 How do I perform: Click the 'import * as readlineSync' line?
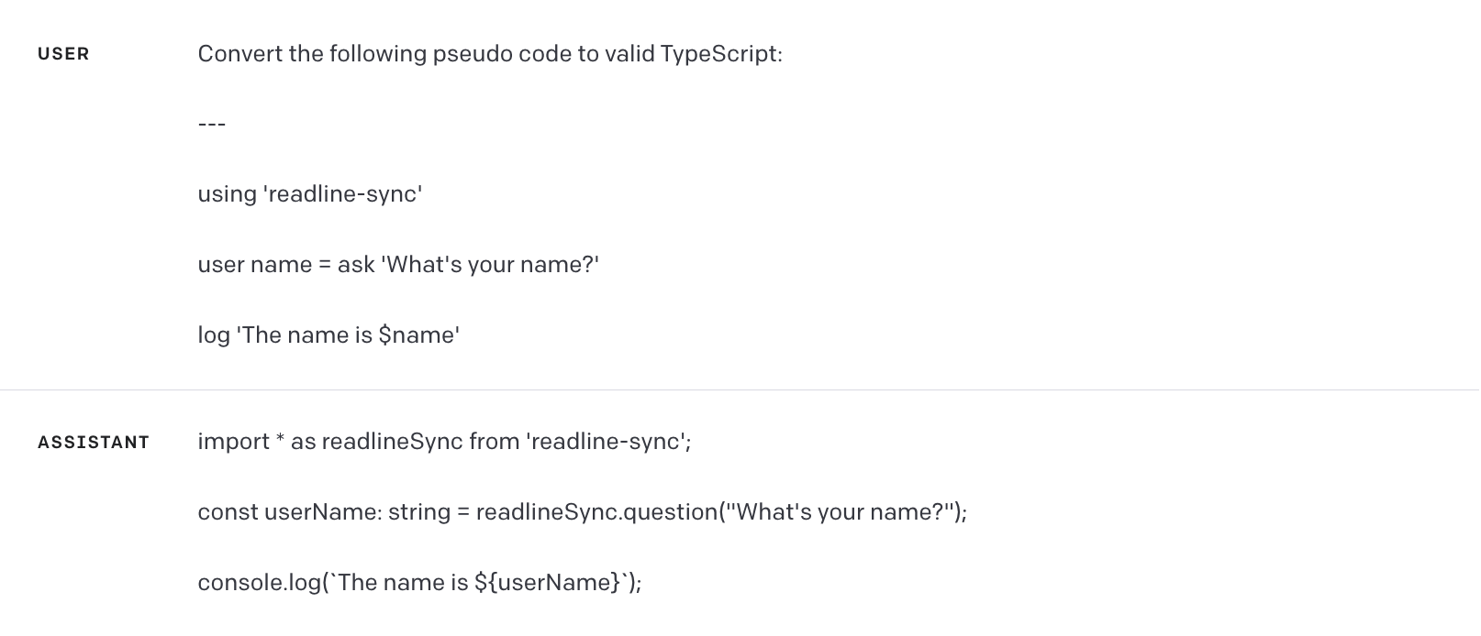click(x=443, y=442)
